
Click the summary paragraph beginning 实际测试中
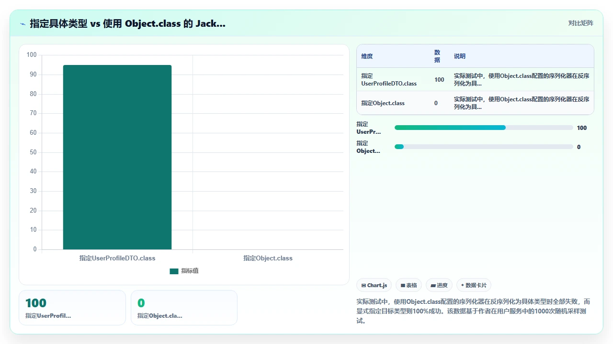[473, 311]
